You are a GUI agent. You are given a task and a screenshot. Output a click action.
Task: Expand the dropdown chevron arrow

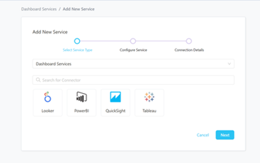[229, 64]
